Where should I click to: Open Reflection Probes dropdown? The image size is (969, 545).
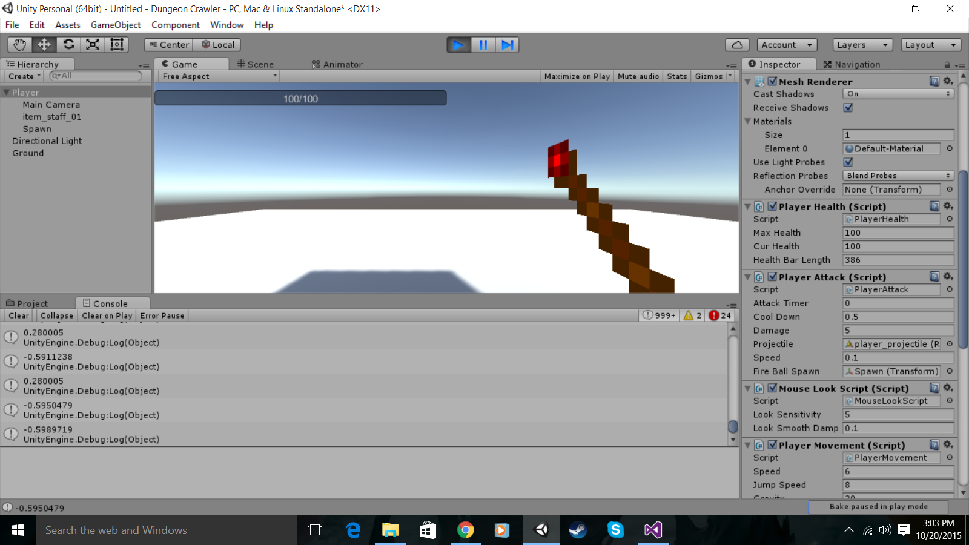tap(898, 176)
